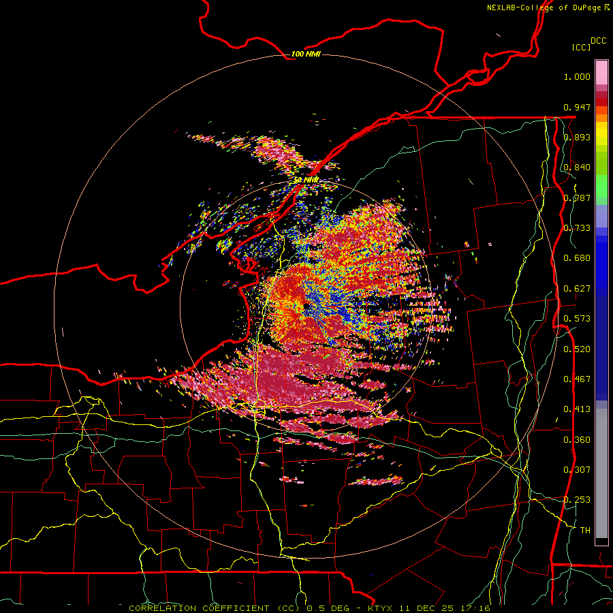Screen dimensions: 613x613
Task: Click the black radar site dot at center
Action: (x=306, y=306)
